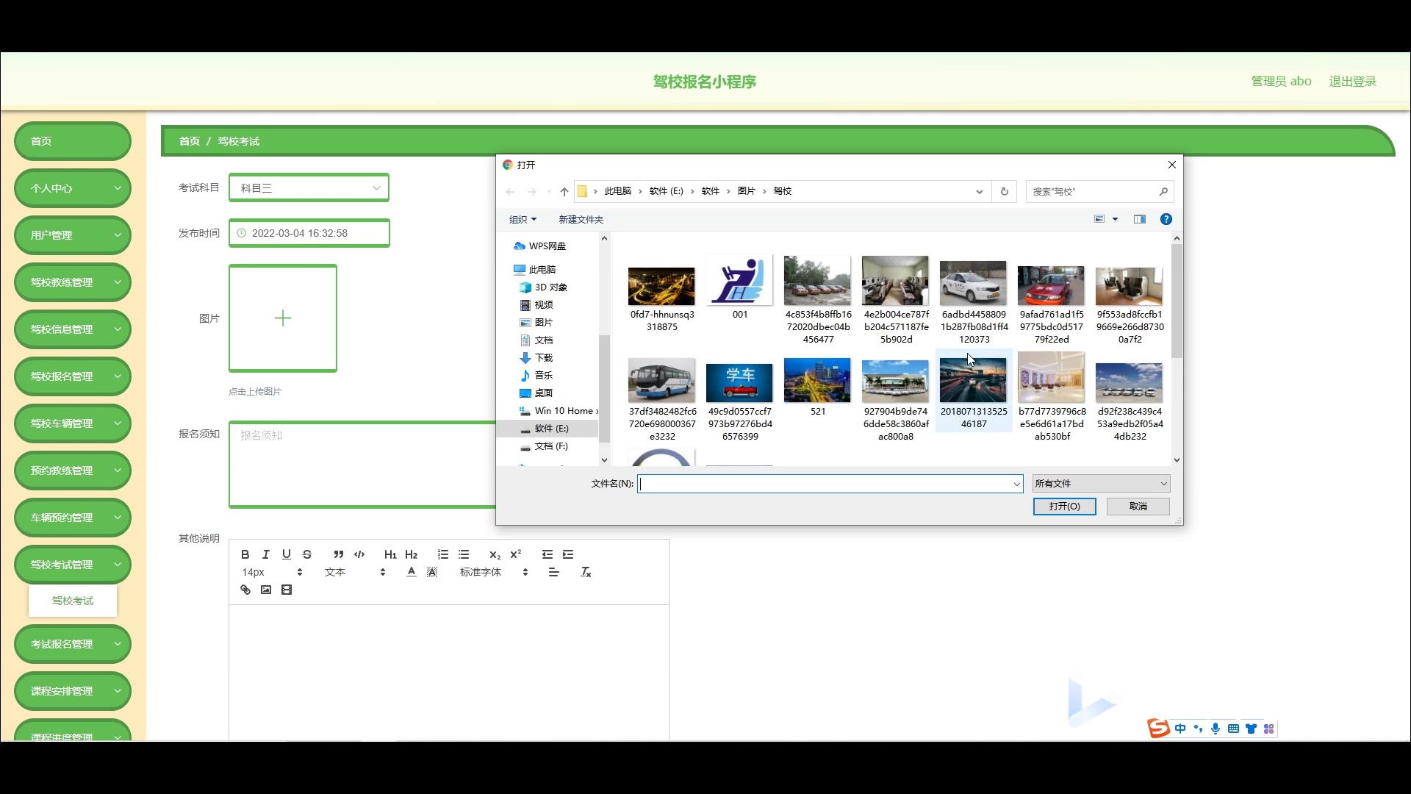Toggle underline formatting in the editor
1411x794 pixels.
pos(287,554)
